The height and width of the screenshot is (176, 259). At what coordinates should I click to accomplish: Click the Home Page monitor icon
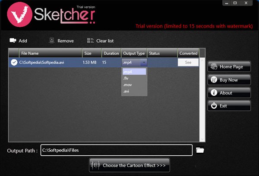pyautogui.click(x=214, y=67)
